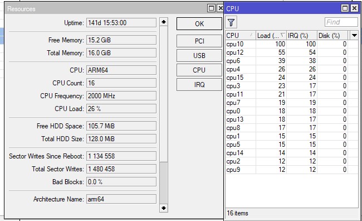
Task: Click the CPU Load 26 % field
Action: click(x=121, y=109)
